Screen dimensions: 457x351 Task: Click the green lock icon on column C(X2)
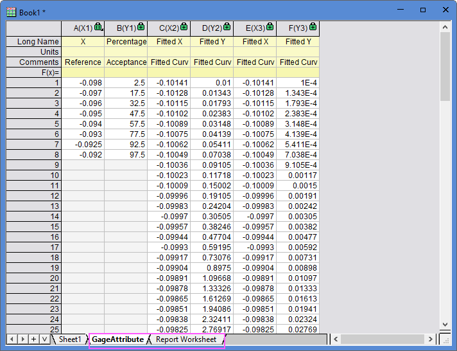point(184,27)
